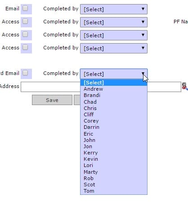Screen dimensions: 188x207
Task: Click the Save button
Action: tap(52, 100)
